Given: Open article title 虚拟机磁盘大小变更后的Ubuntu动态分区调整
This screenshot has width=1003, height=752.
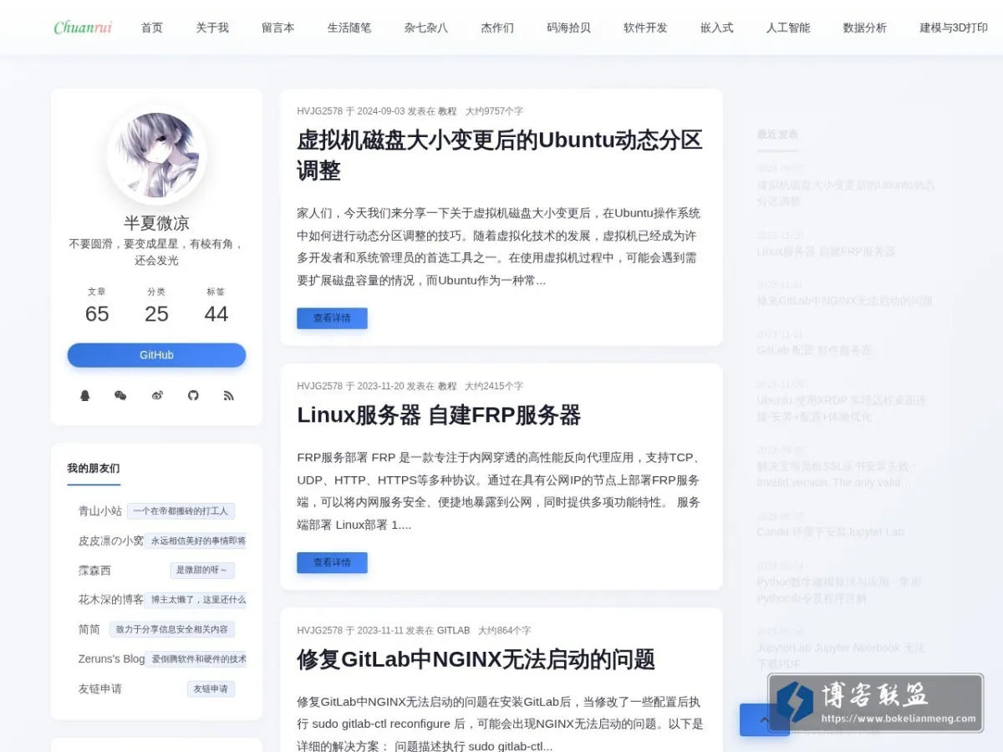Looking at the screenshot, I should [500, 155].
